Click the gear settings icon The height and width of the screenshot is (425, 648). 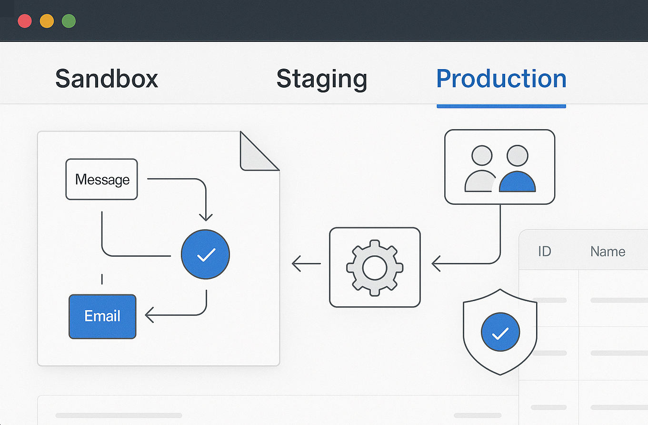[375, 267]
